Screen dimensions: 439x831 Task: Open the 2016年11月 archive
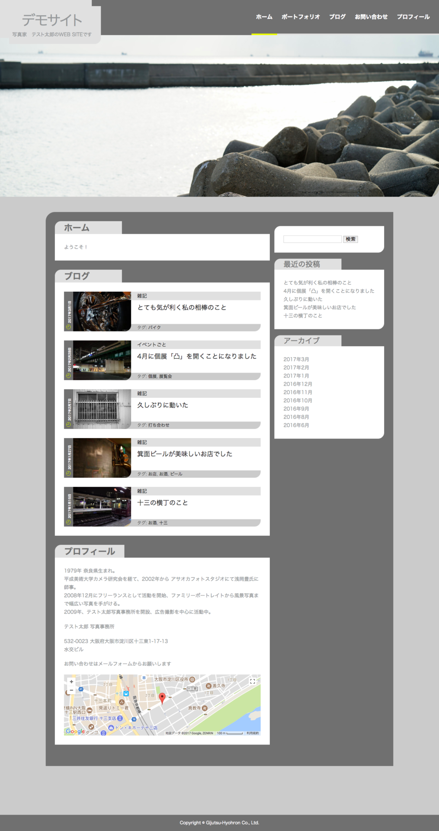[x=298, y=392]
